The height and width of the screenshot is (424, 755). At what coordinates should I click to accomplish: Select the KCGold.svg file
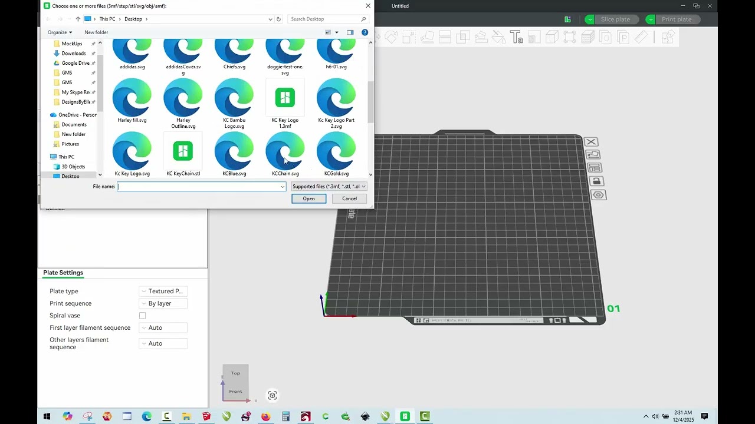click(336, 154)
